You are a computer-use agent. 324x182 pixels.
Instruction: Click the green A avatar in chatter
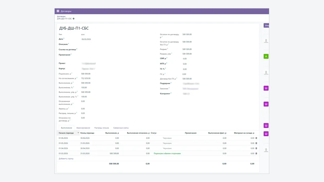pyautogui.click(x=266, y=56)
